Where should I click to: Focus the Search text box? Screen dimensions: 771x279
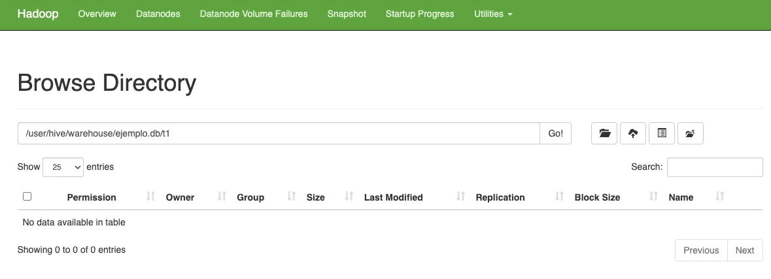tap(714, 167)
